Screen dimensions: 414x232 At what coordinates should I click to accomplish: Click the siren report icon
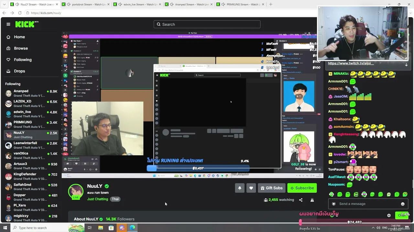[x=312, y=200]
